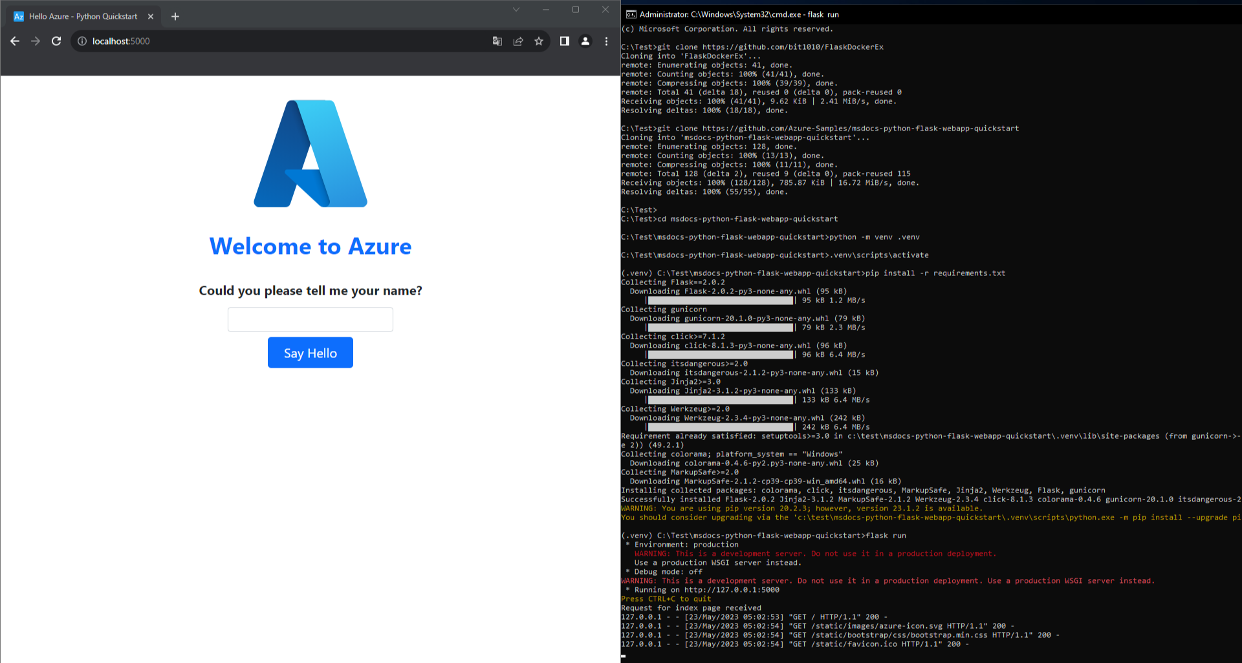Click the cmd.exe window icon
This screenshot has height=663, width=1242.
[631, 14]
